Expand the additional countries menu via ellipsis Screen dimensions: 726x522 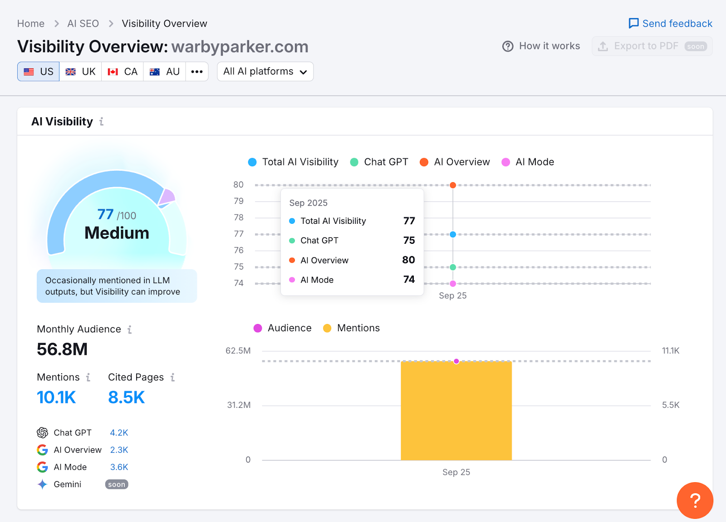(197, 71)
